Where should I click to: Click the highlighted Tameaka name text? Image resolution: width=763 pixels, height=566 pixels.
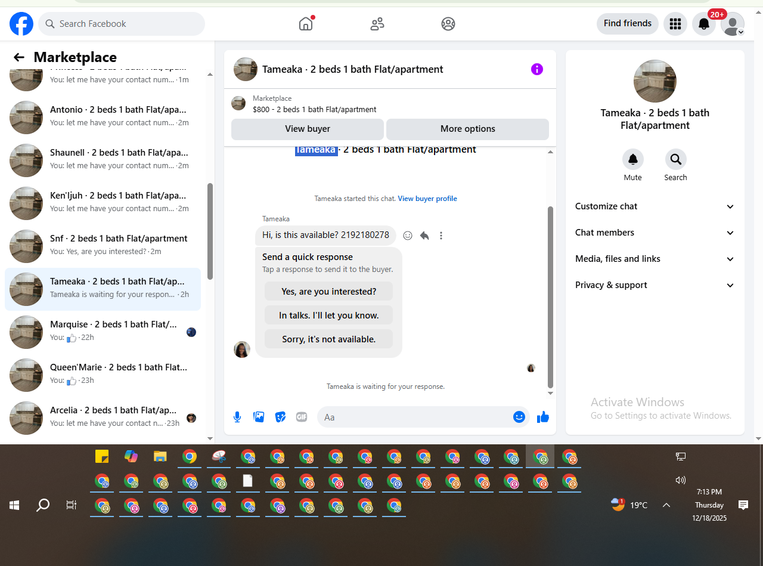click(x=316, y=150)
